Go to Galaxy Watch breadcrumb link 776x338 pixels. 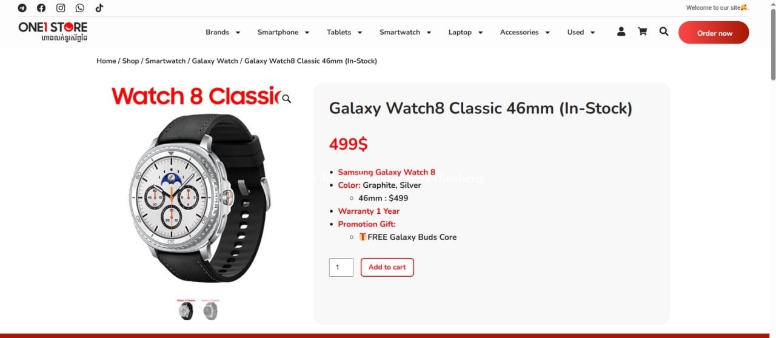[x=215, y=61]
